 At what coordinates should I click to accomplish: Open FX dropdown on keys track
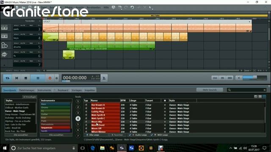39,34
